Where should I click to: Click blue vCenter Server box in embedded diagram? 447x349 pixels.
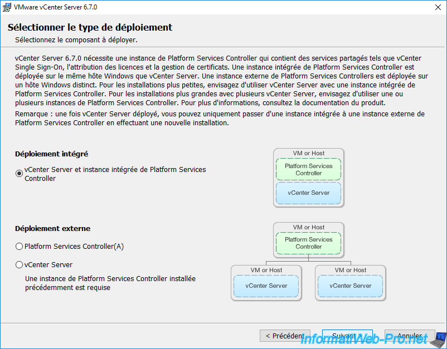pos(308,193)
